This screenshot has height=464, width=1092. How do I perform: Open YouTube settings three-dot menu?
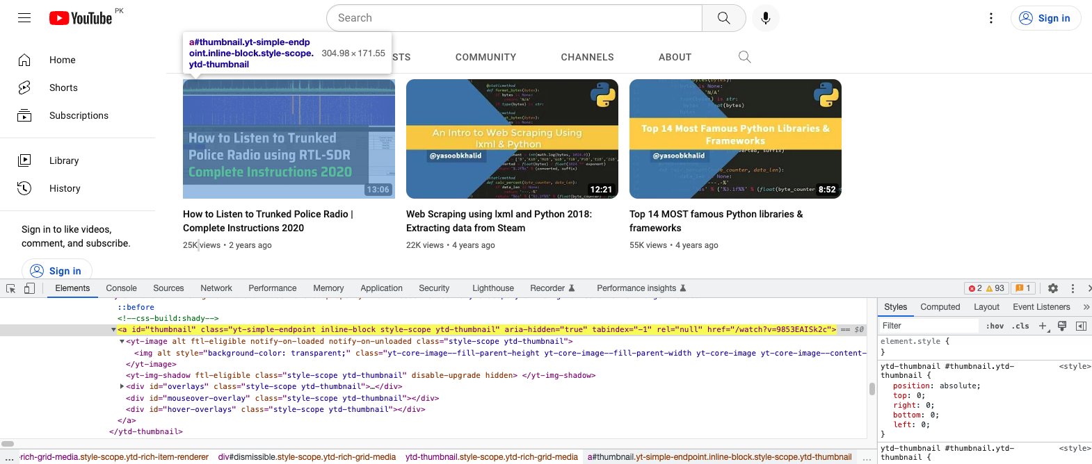tap(991, 18)
